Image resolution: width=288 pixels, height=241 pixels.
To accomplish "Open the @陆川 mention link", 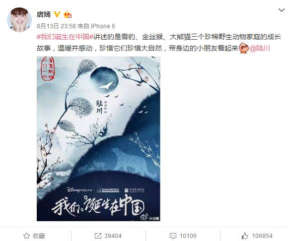I will 260,48.
